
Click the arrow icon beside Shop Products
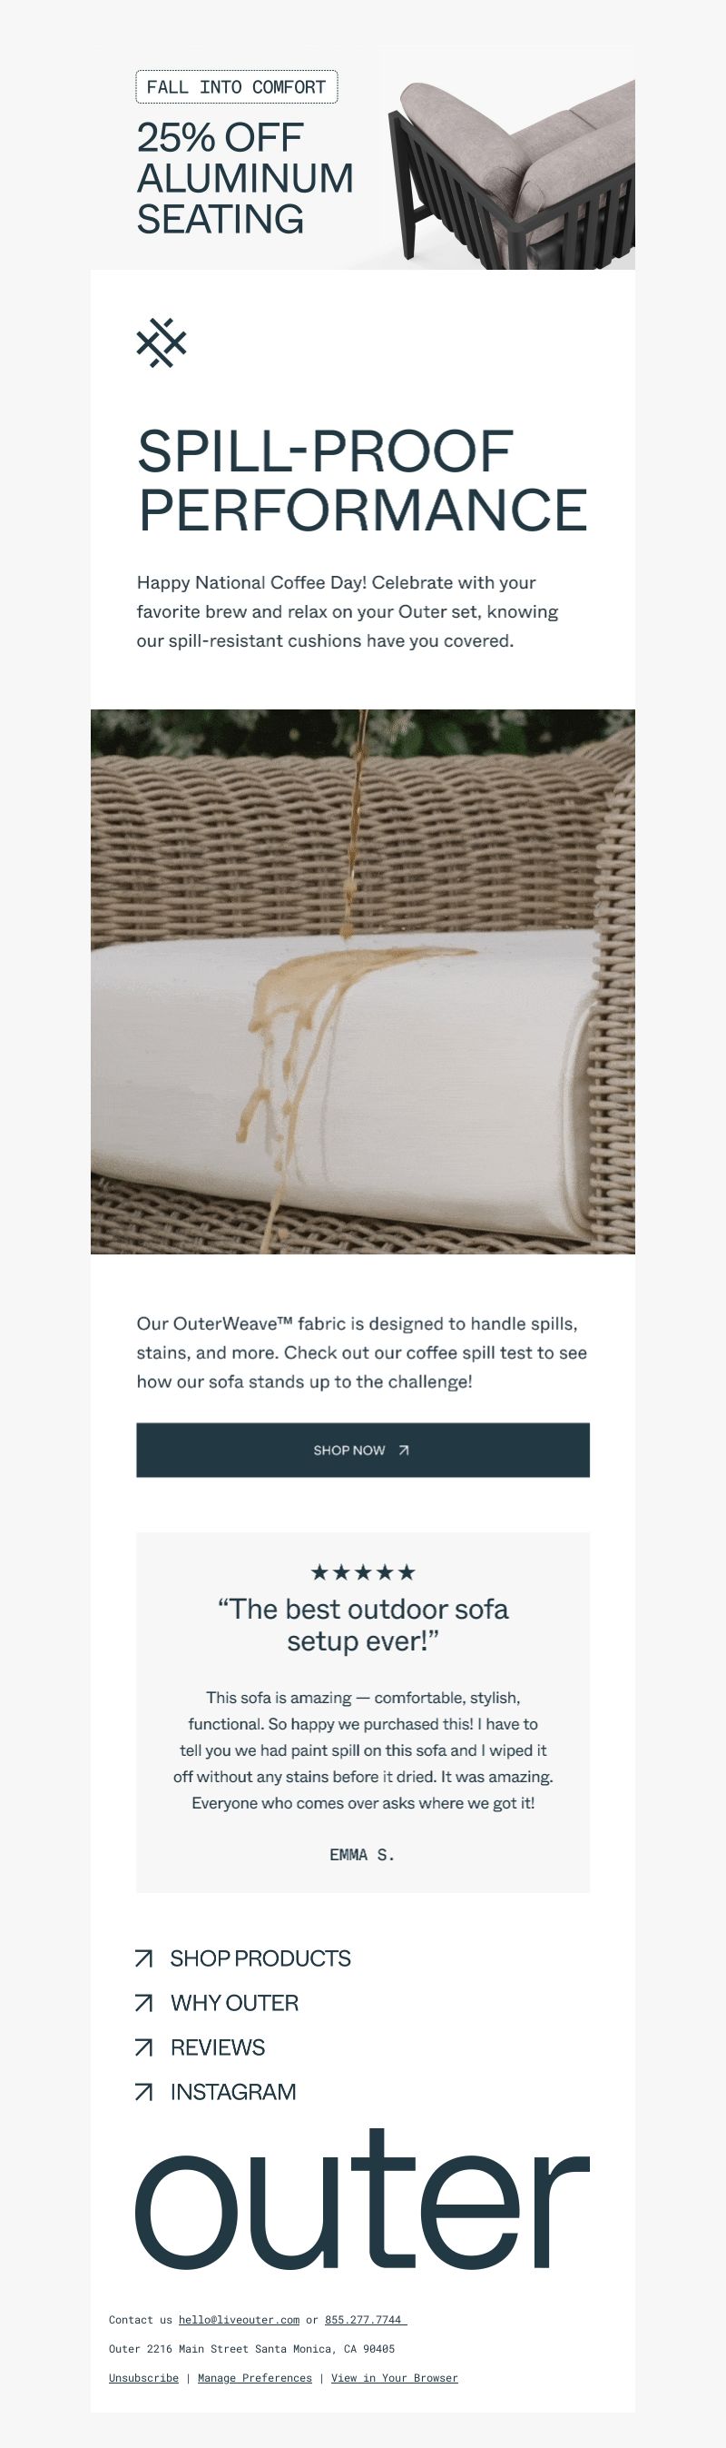(x=144, y=1958)
